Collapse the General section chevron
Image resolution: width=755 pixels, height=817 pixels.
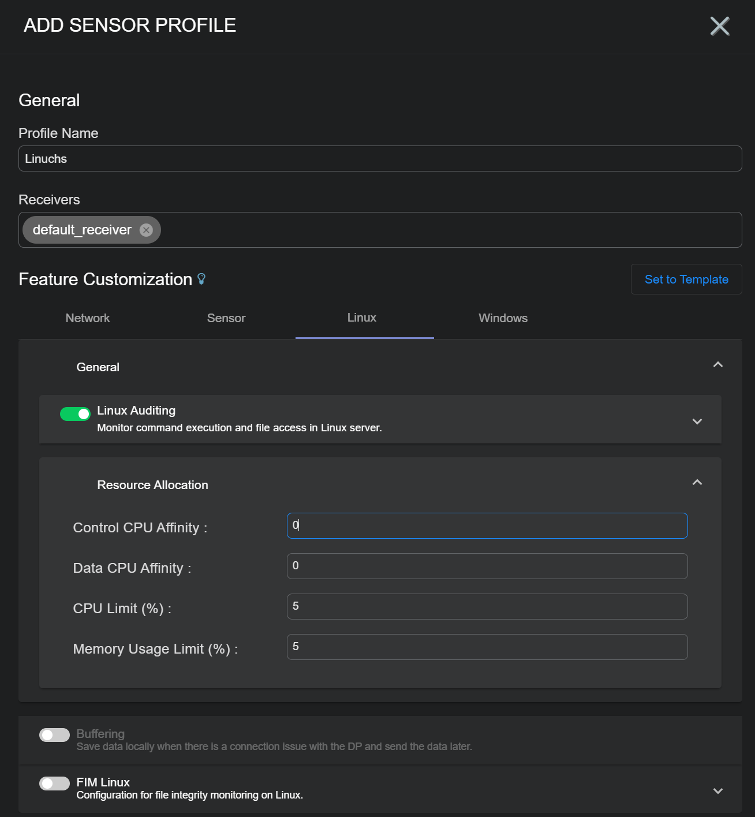pos(717,365)
